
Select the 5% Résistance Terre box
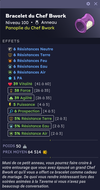(x=31, y=119)
